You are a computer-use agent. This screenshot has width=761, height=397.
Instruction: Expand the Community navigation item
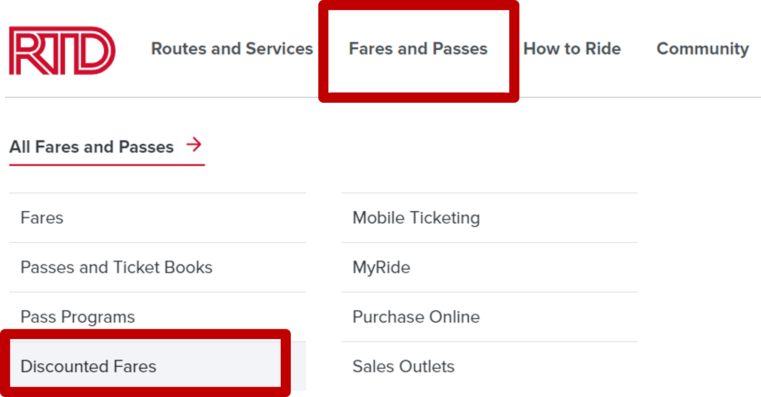[x=702, y=49]
